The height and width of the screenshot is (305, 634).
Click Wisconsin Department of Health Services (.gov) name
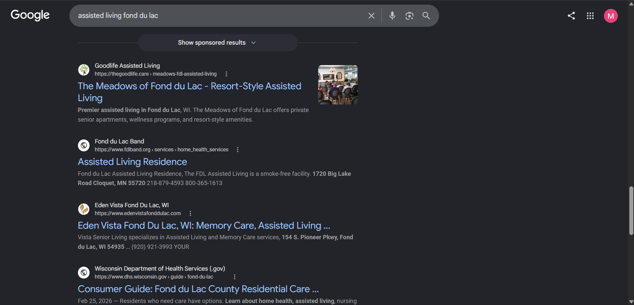pos(160,269)
